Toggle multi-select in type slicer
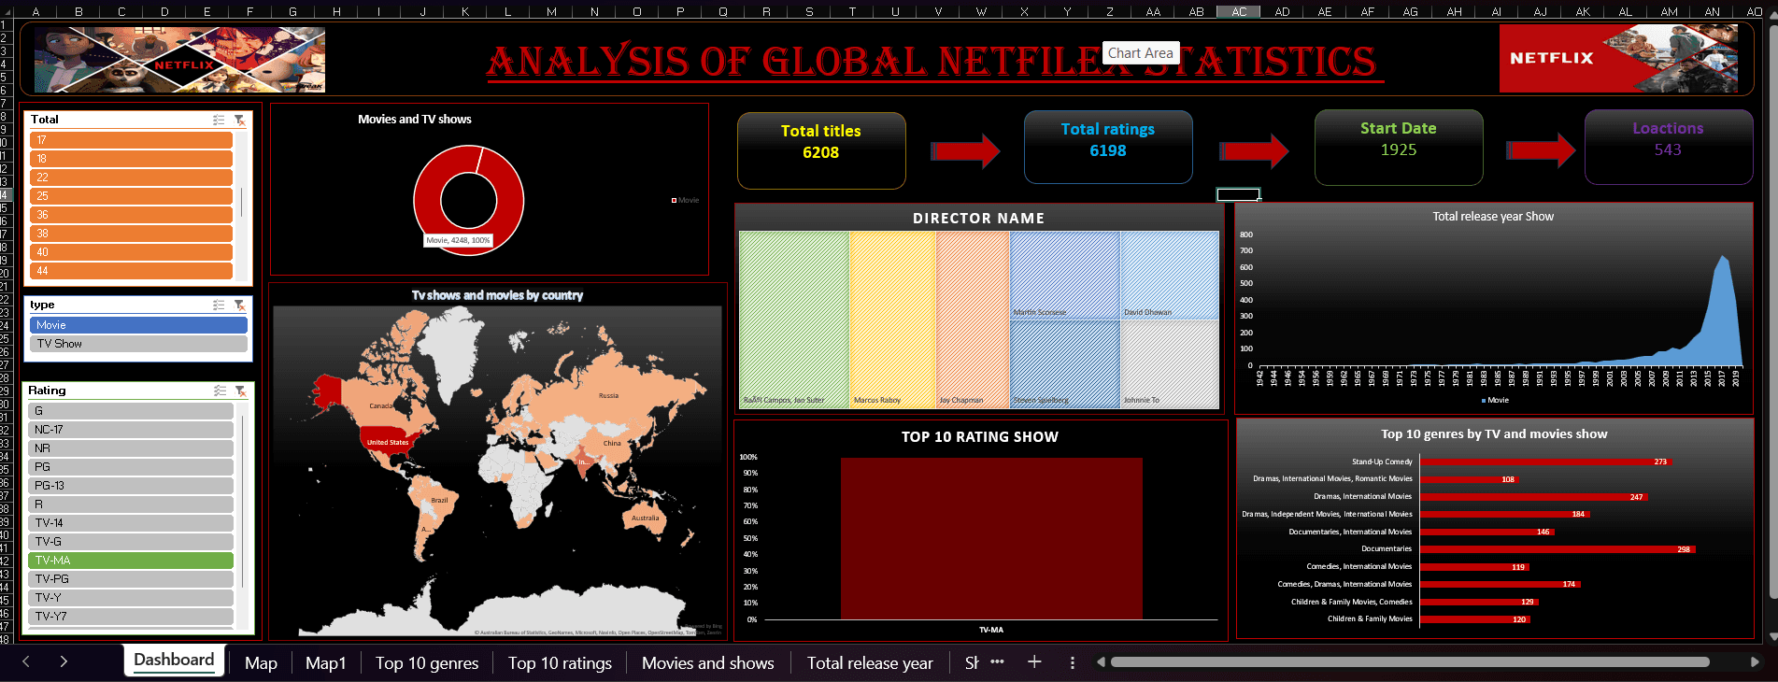The height and width of the screenshot is (682, 1778). (x=219, y=305)
